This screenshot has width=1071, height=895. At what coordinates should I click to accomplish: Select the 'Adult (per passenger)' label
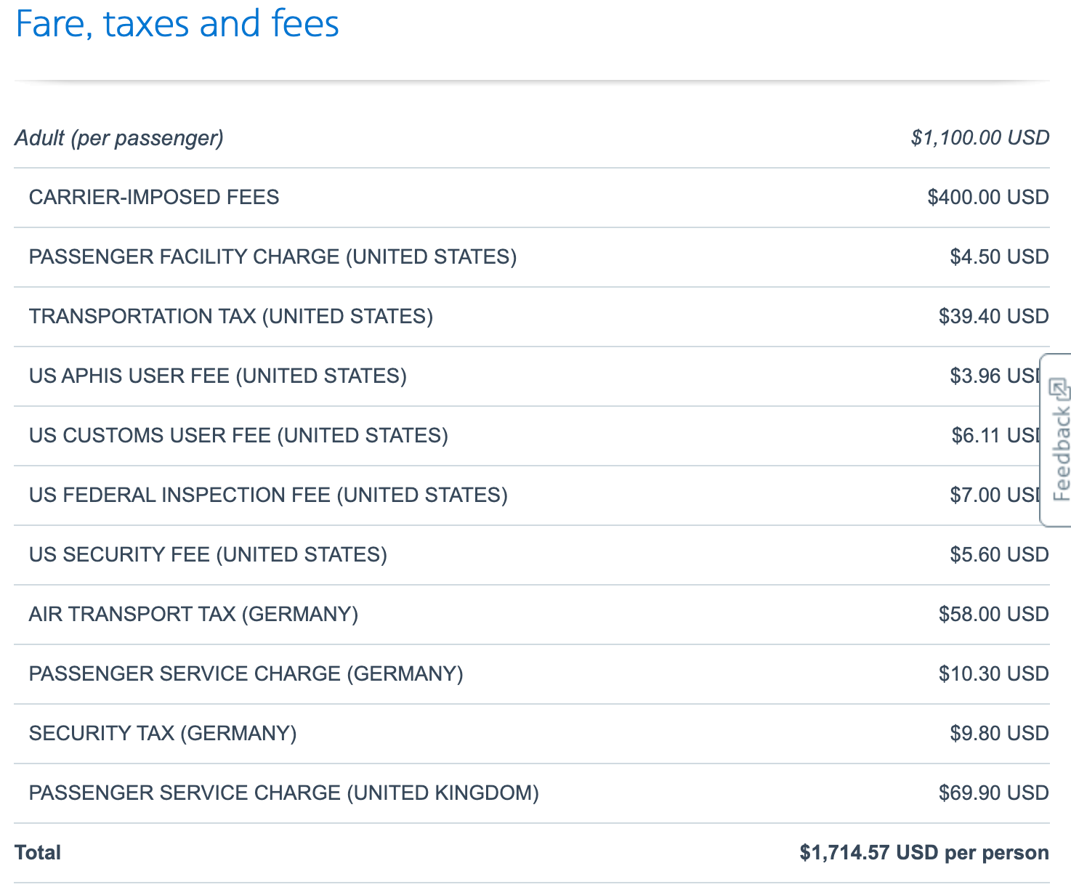point(119,138)
